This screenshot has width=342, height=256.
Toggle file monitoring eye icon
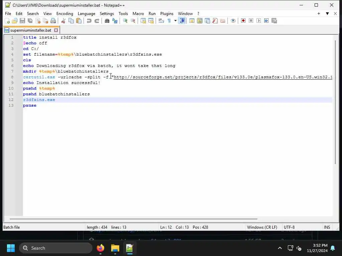(233, 21)
